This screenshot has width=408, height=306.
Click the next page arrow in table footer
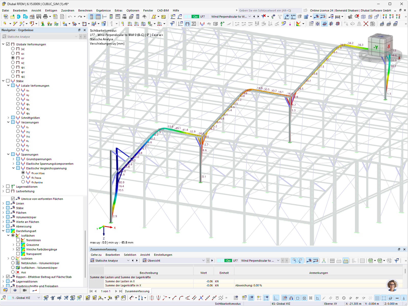coord(116,291)
